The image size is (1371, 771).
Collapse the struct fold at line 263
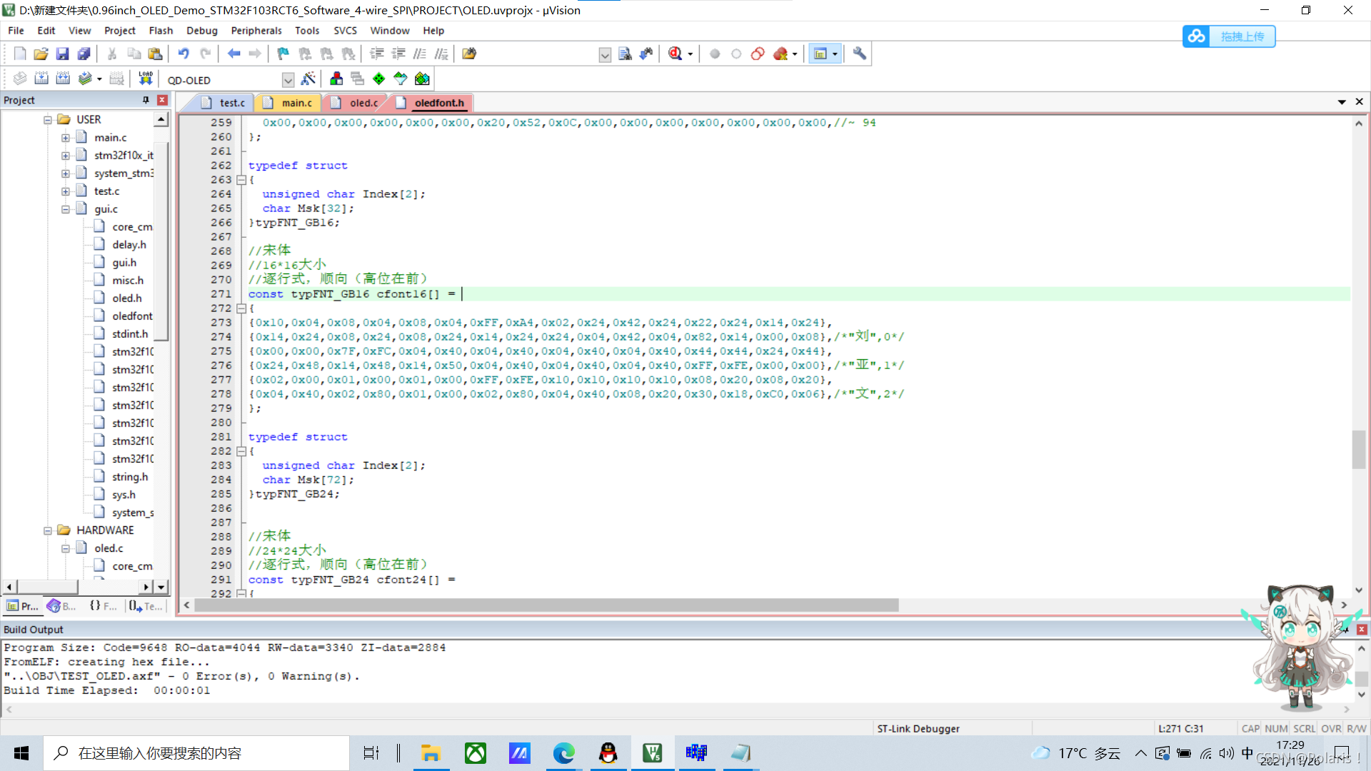click(x=241, y=180)
